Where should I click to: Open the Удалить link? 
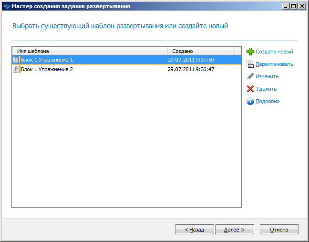pos(266,89)
